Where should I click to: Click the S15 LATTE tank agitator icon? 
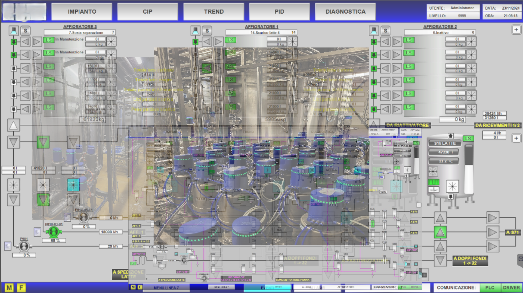point(453,186)
